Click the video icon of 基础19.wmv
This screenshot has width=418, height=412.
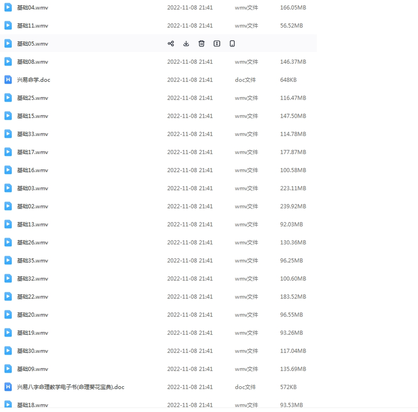(8, 333)
